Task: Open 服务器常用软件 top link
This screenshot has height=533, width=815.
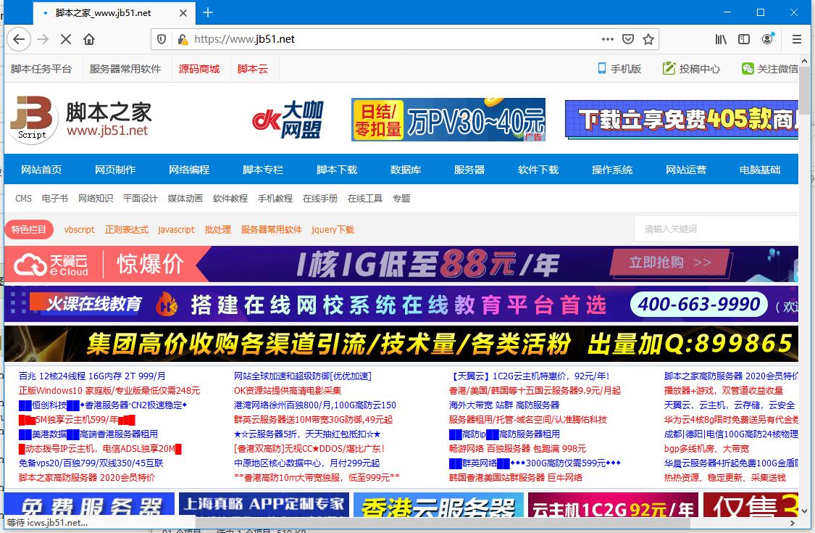Action: (x=125, y=69)
